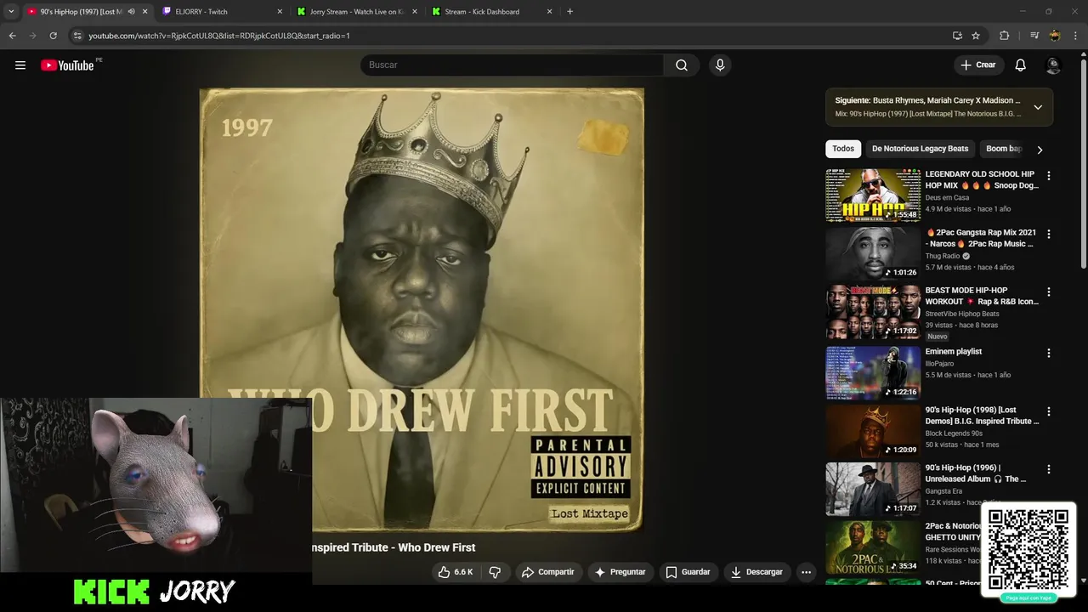The height and width of the screenshot is (612, 1088).
Task: Click the Preguntar button
Action: [x=620, y=572]
